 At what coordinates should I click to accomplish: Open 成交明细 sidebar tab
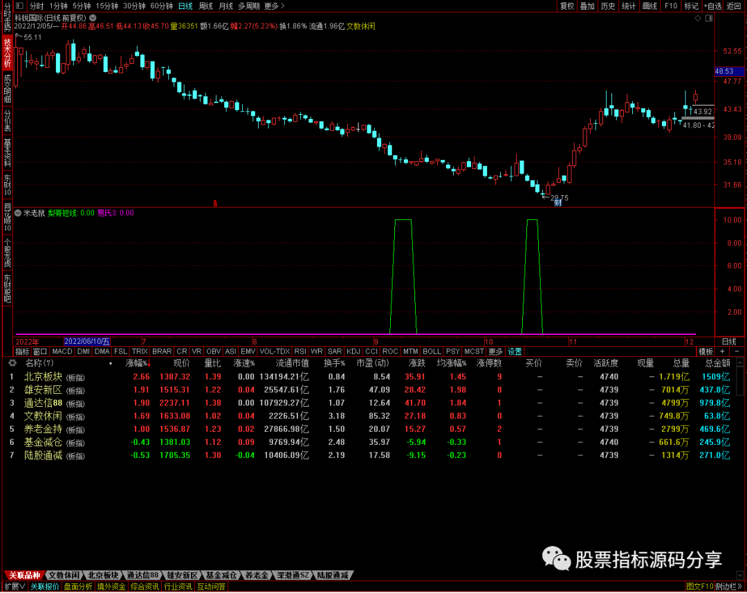7,89
